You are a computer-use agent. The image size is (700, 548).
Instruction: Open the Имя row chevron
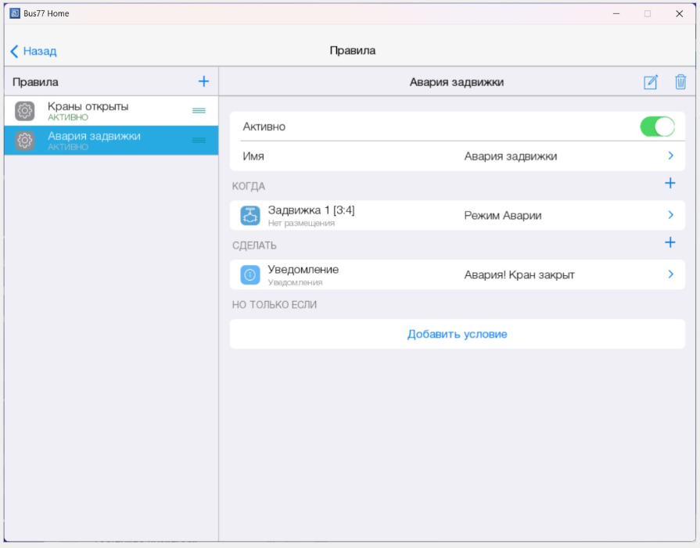tap(670, 156)
